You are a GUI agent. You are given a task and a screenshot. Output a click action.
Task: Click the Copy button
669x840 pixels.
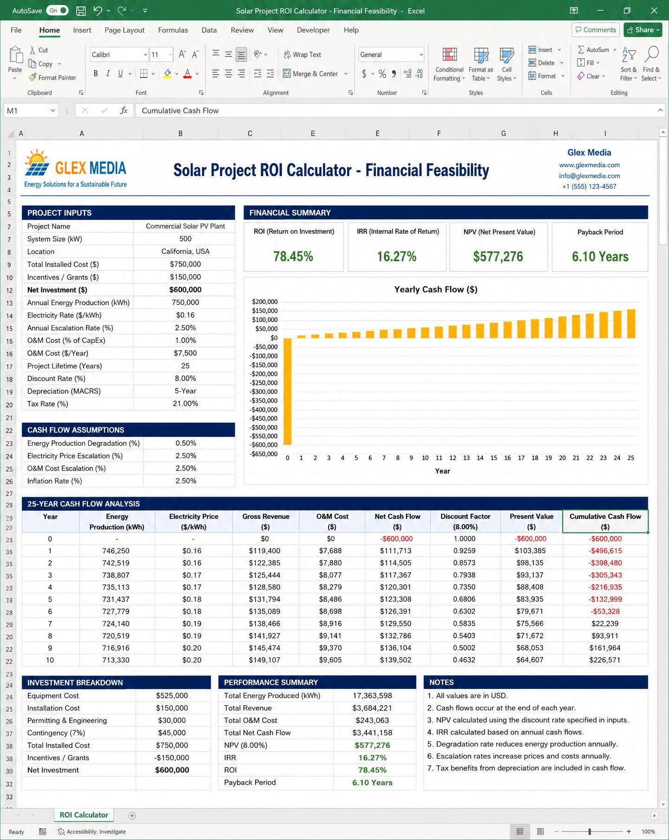tap(40, 64)
